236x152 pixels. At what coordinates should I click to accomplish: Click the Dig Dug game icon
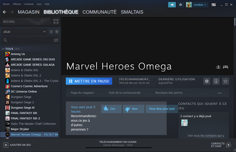8,59
